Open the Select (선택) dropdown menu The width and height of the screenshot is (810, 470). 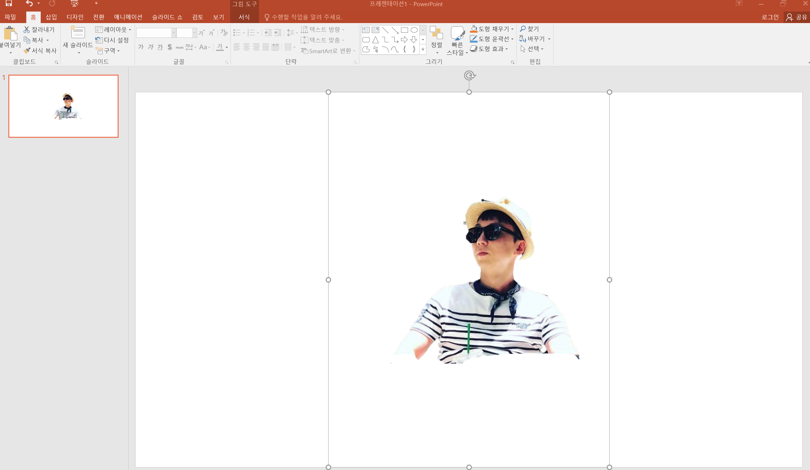[x=542, y=49]
